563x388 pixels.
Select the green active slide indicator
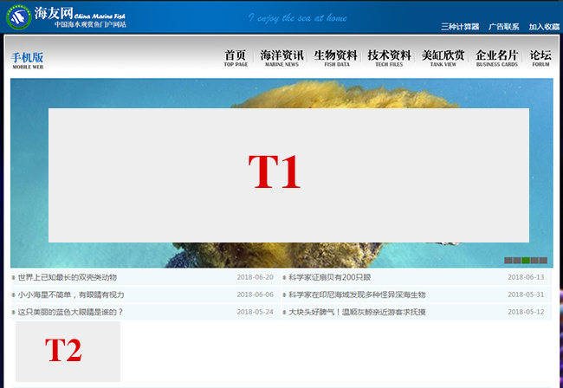pos(526,260)
